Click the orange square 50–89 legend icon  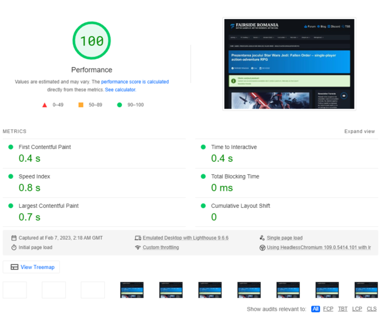click(x=81, y=105)
